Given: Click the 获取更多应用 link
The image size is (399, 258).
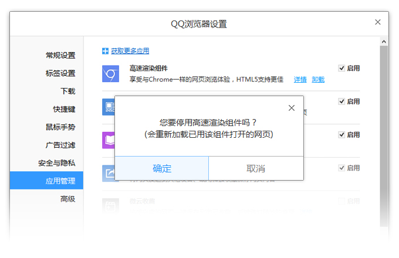Looking at the screenshot, I should [x=130, y=51].
